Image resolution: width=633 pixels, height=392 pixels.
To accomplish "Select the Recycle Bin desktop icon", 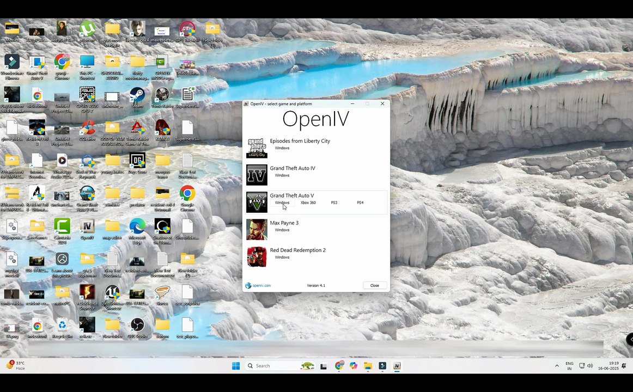I will 62,328.
